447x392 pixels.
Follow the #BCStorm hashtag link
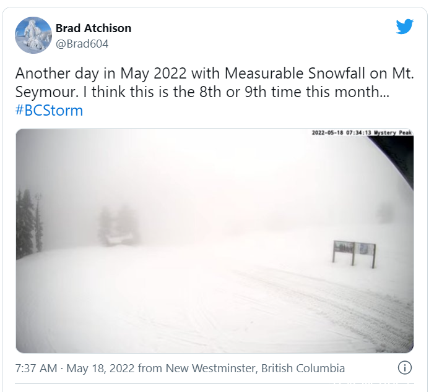coord(49,111)
